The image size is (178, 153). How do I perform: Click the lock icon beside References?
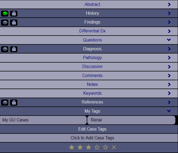coord(14,102)
